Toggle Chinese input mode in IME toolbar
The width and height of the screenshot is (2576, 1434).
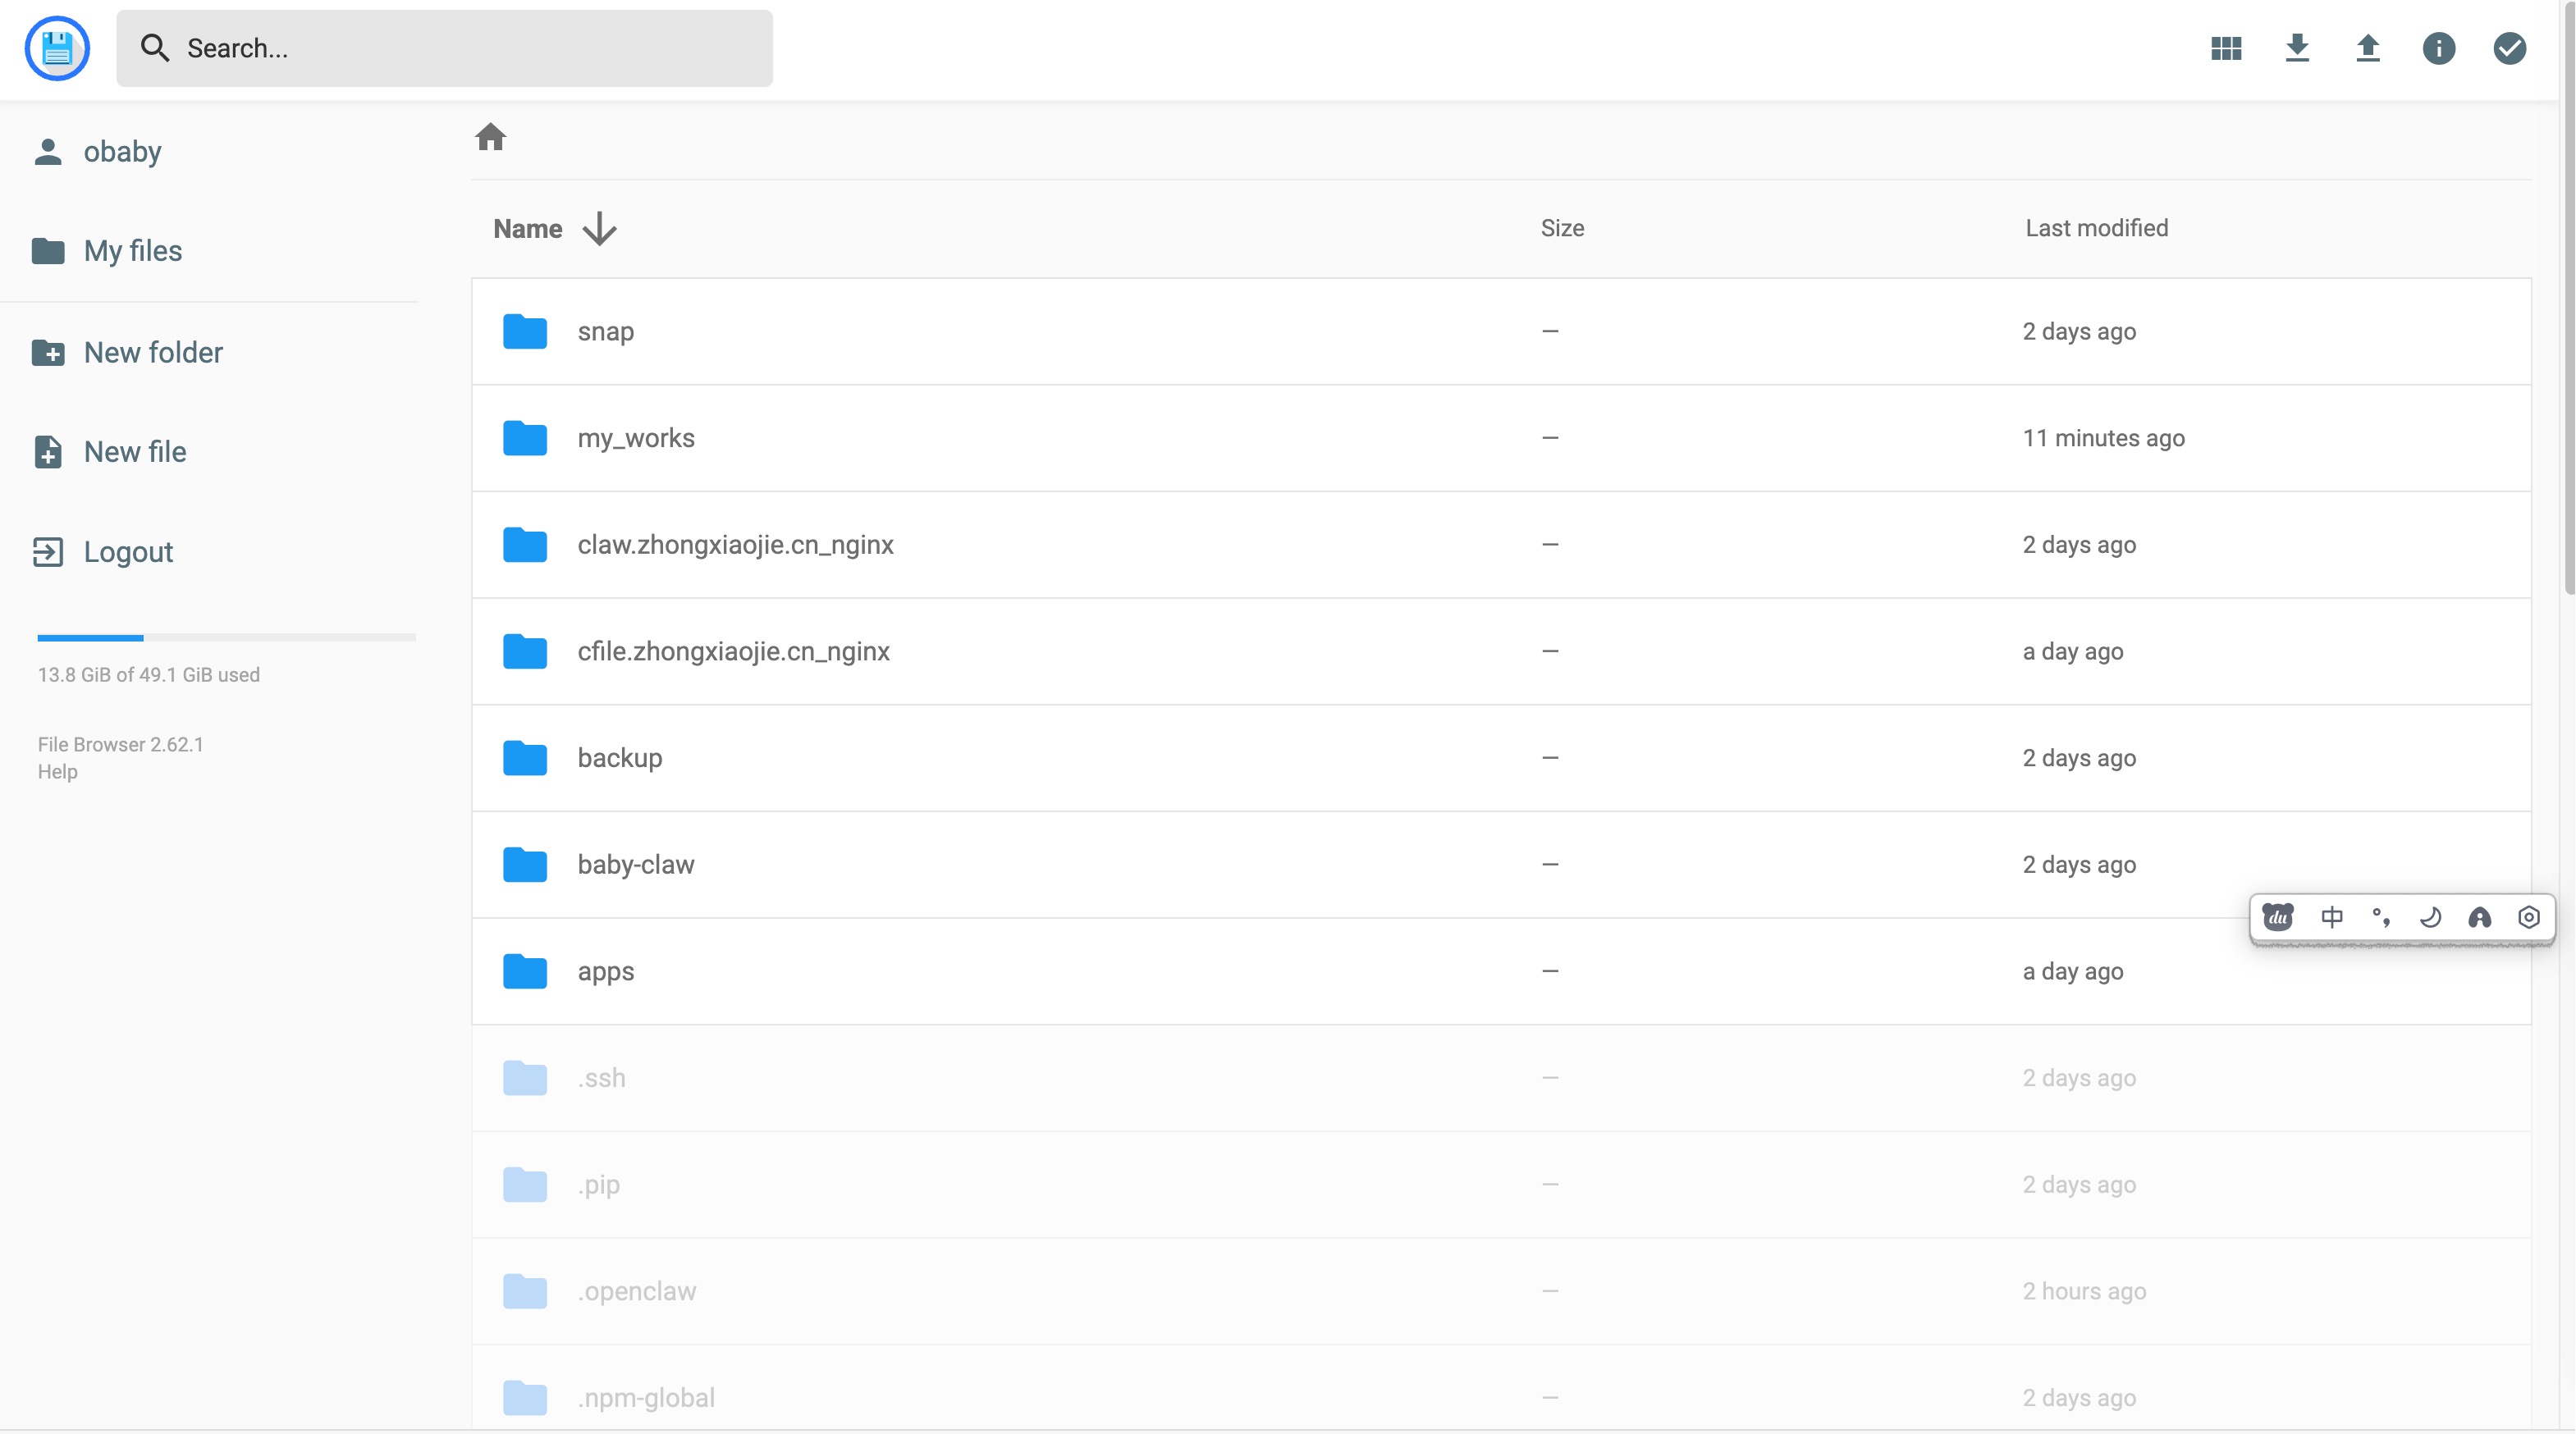coord(2332,917)
